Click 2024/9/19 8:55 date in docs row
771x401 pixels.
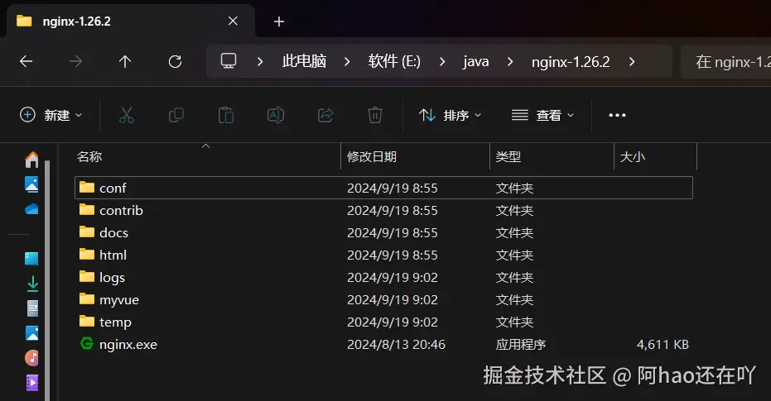coord(392,232)
